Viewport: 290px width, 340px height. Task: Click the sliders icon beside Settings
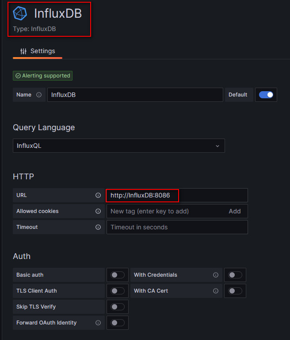pyautogui.click(x=23, y=51)
